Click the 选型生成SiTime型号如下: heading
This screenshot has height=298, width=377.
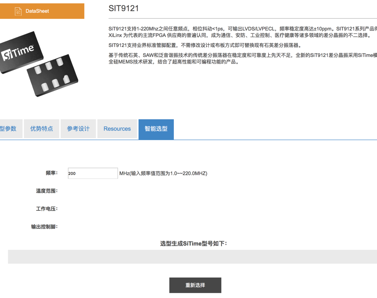pyautogui.click(x=193, y=243)
